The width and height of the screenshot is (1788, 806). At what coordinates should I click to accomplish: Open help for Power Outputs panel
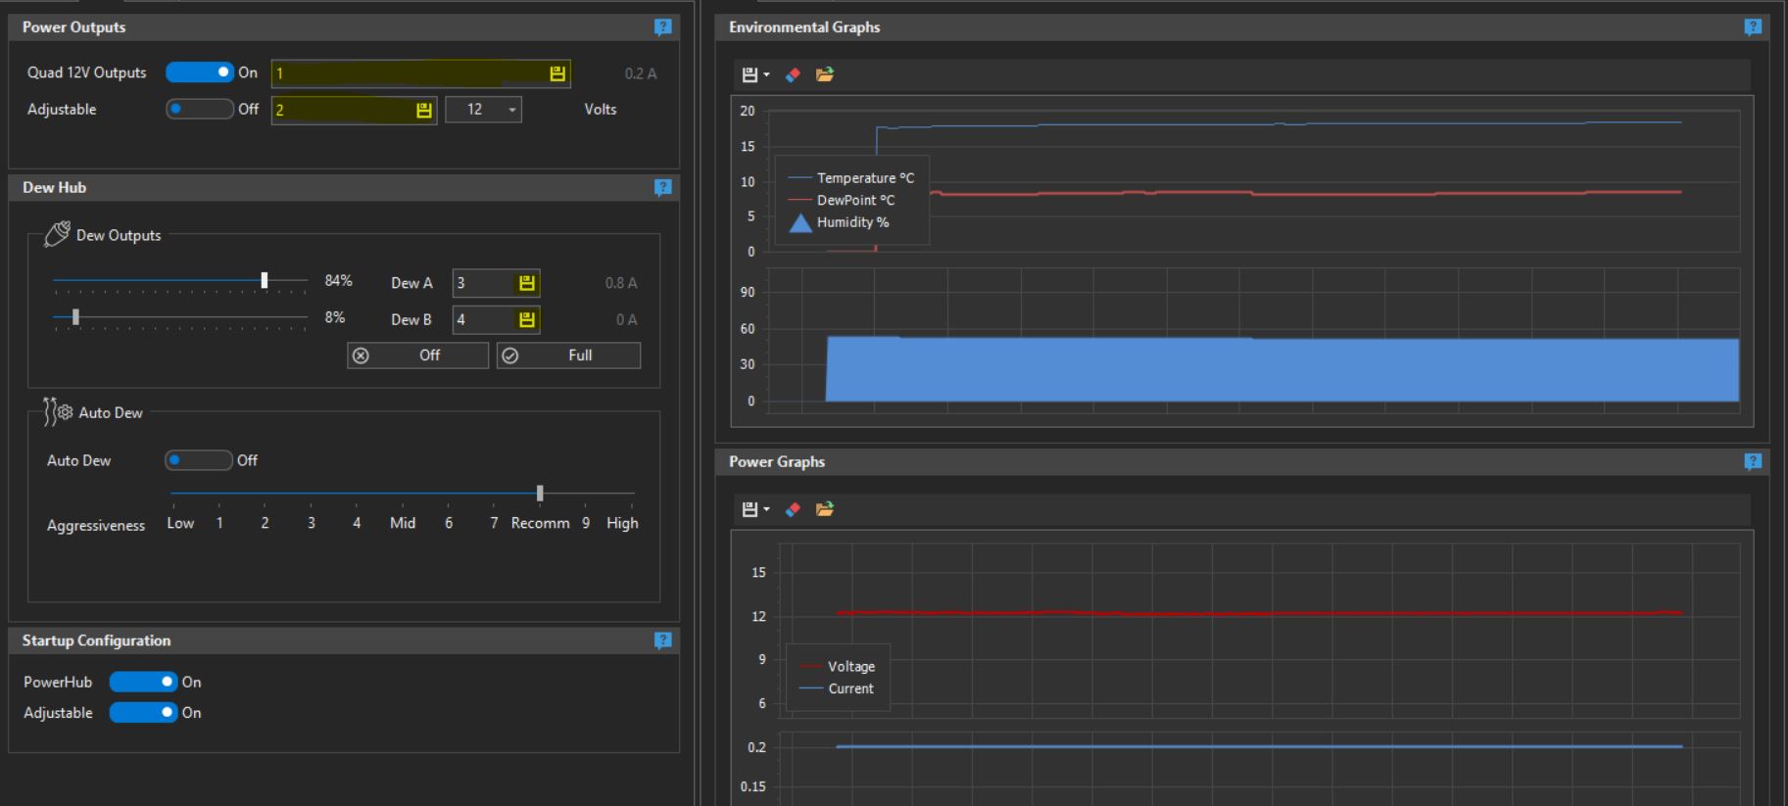pyautogui.click(x=663, y=27)
